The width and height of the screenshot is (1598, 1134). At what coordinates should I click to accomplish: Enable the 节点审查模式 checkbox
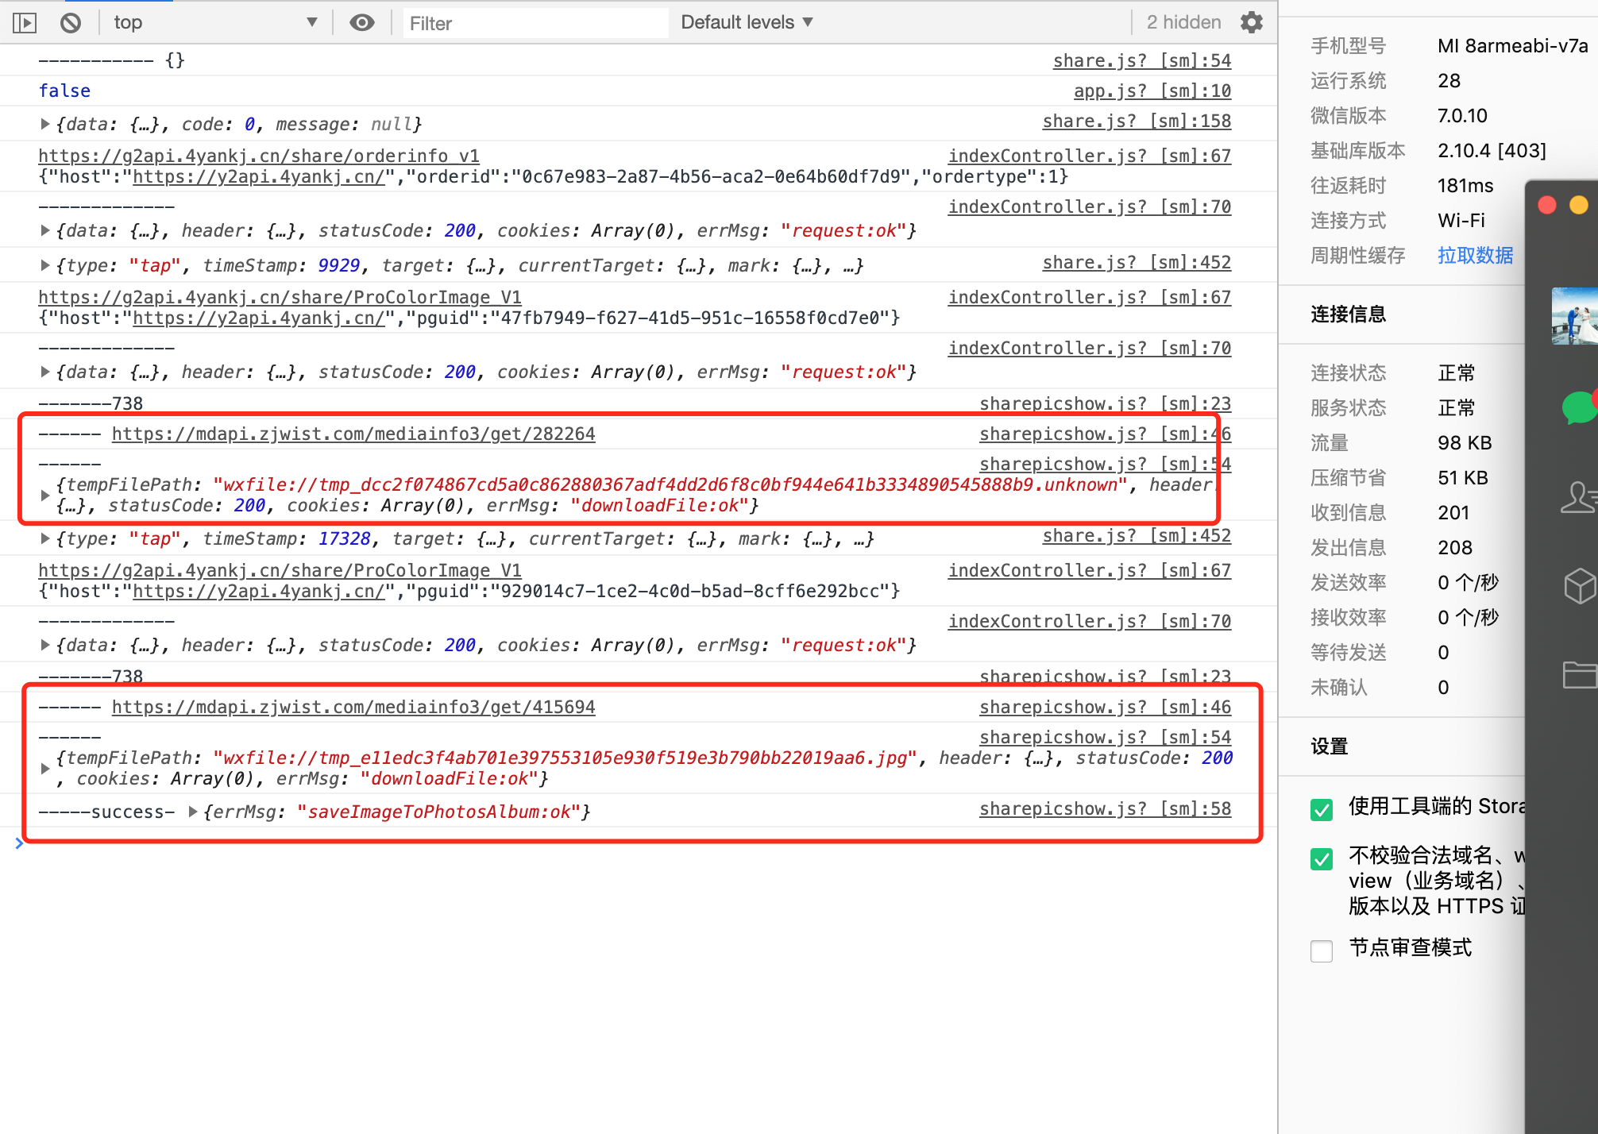click(1322, 951)
